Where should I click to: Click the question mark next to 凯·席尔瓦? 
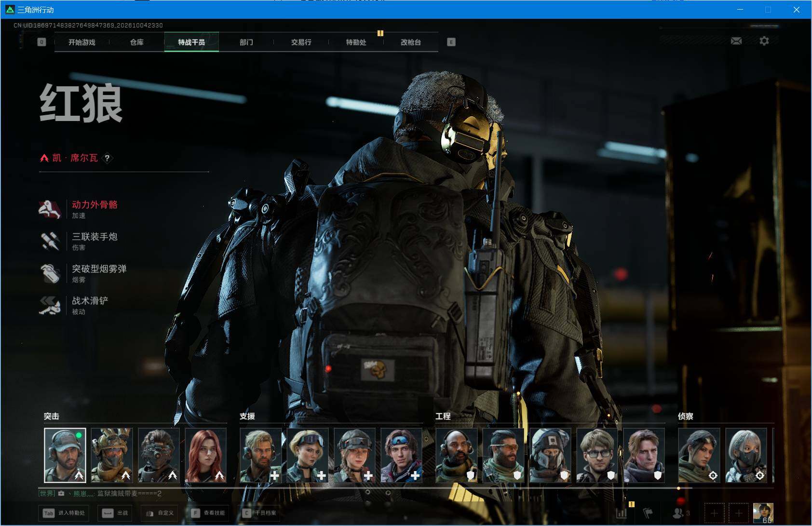107,158
